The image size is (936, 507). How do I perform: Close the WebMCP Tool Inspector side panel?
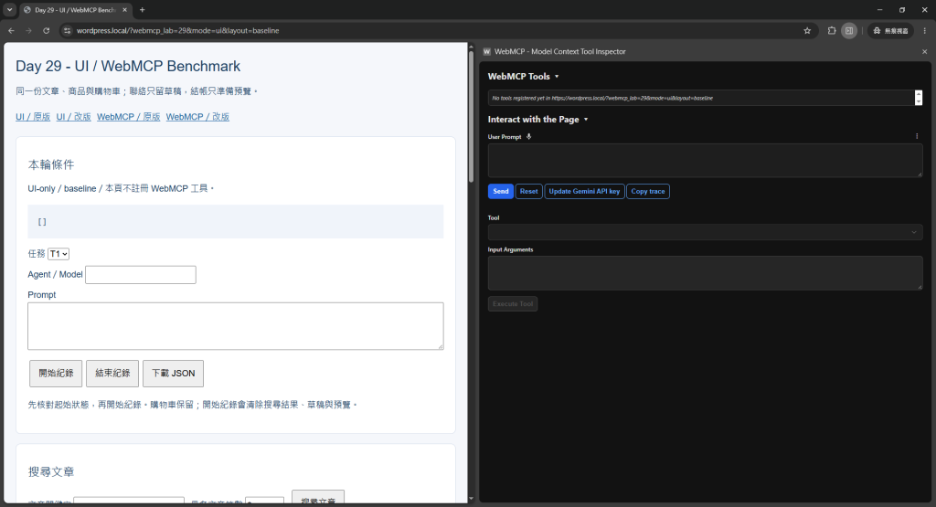(x=925, y=52)
